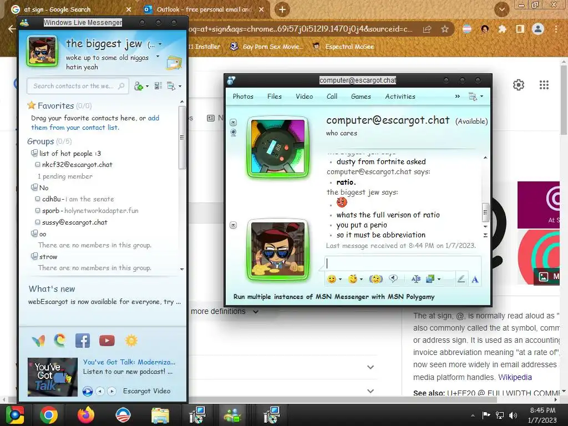The height and width of the screenshot is (426, 568).
Task: Open the email inbox icon beside status message
Action: tap(174, 63)
